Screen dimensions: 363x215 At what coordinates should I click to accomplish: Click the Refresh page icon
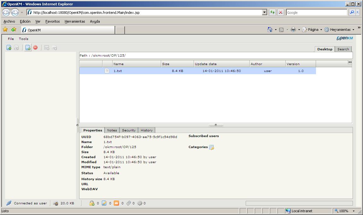point(272,12)
